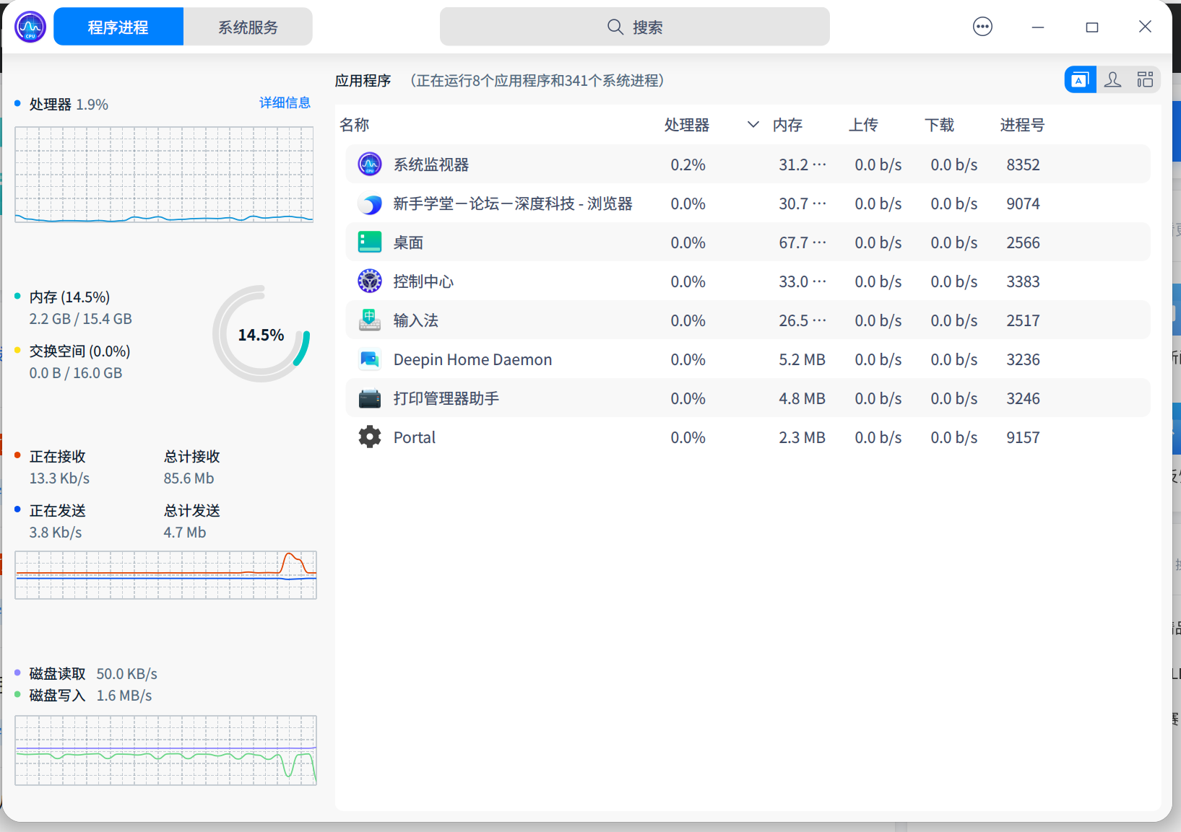Open the ellipsis menu icon in the titlebar
This screenshot has width=1181, height=832.
point(982,26)
